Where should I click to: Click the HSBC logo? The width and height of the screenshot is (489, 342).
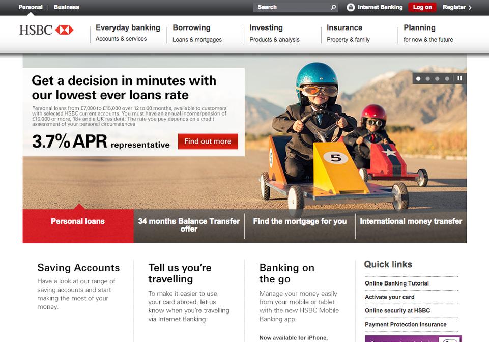tap(46, 30)
